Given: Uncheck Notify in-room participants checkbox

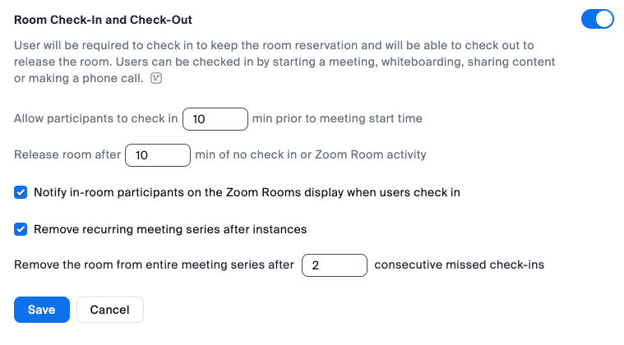Looking at the screenshot, I should click(x=21, y=192).
